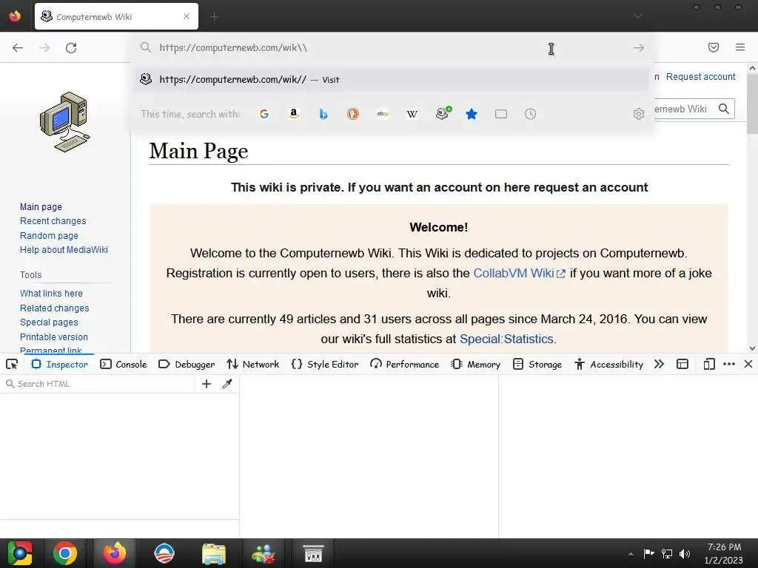Open the Storage tab
This screenshot has height=568, width=758.
[x=537, y=364]
